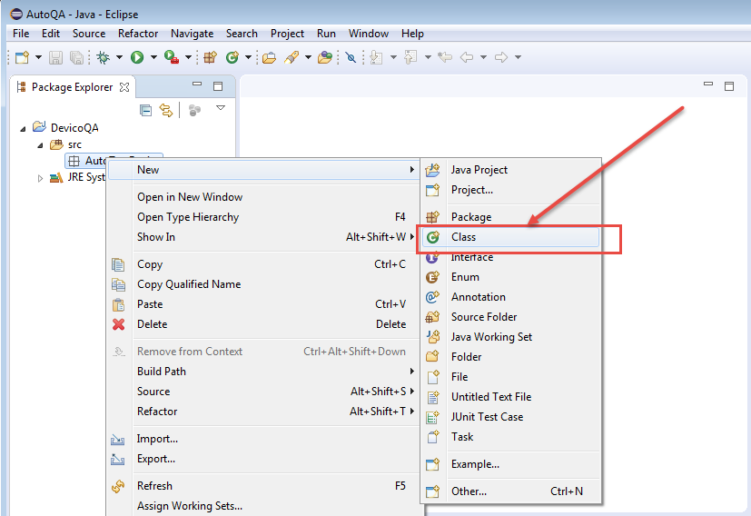Toggle the Mark Occurrences toolbar icon
Image resolution: width=751 pixels, height=516 pixels.
[x=351, y=57]
